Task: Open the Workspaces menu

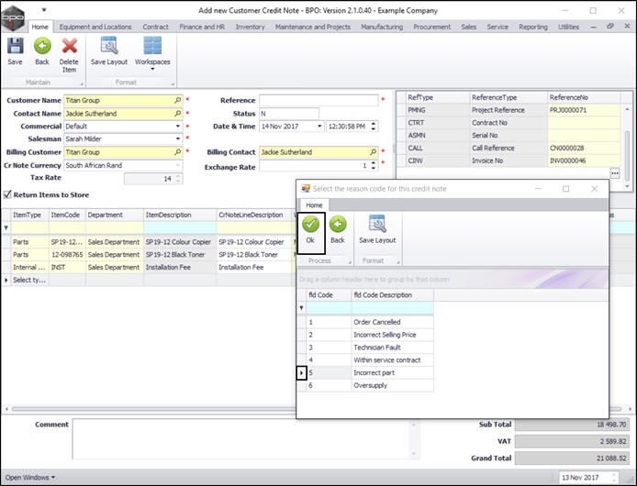Action: click(x=152, y=53)
